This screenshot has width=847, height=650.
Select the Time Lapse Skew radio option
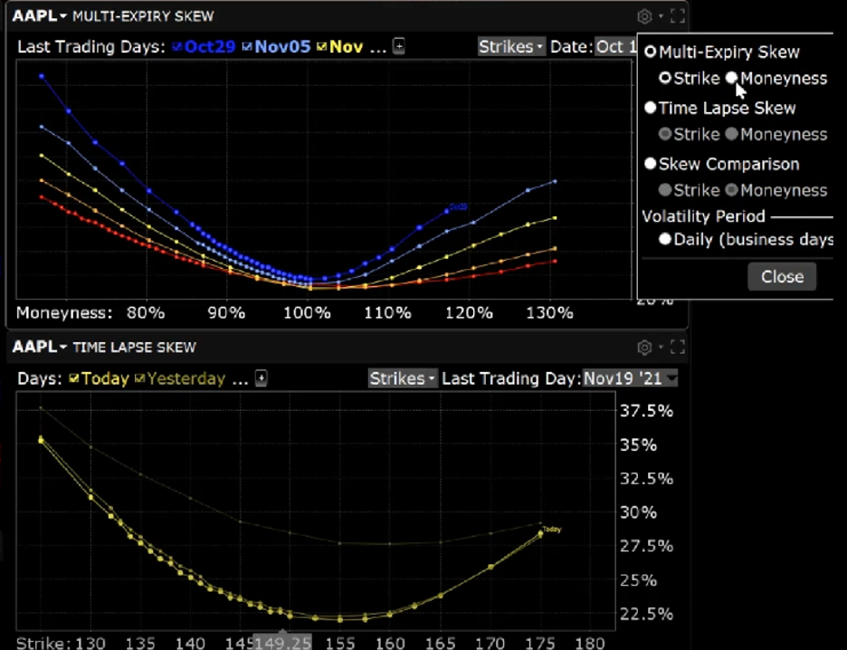[x=651, y=108]
